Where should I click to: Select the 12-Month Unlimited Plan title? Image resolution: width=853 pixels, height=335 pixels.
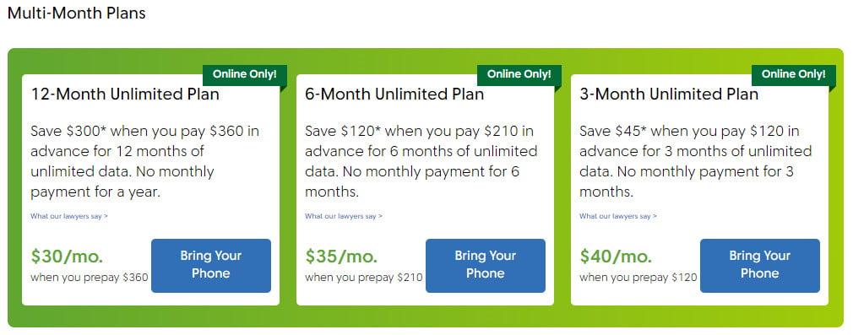click(x=125, y=94)
